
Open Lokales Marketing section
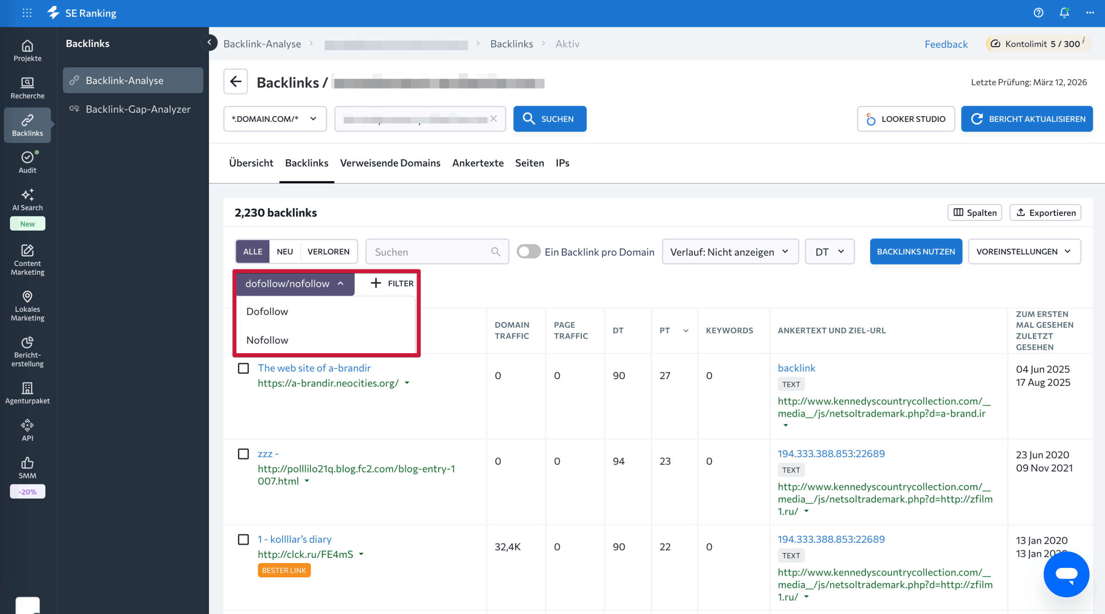27,306
